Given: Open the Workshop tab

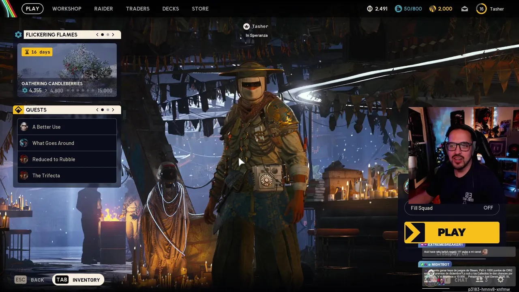Looking at the screenshot, I should 67,9.
